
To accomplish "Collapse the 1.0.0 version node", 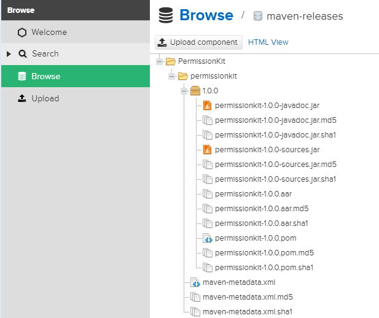I will (184, 91).
